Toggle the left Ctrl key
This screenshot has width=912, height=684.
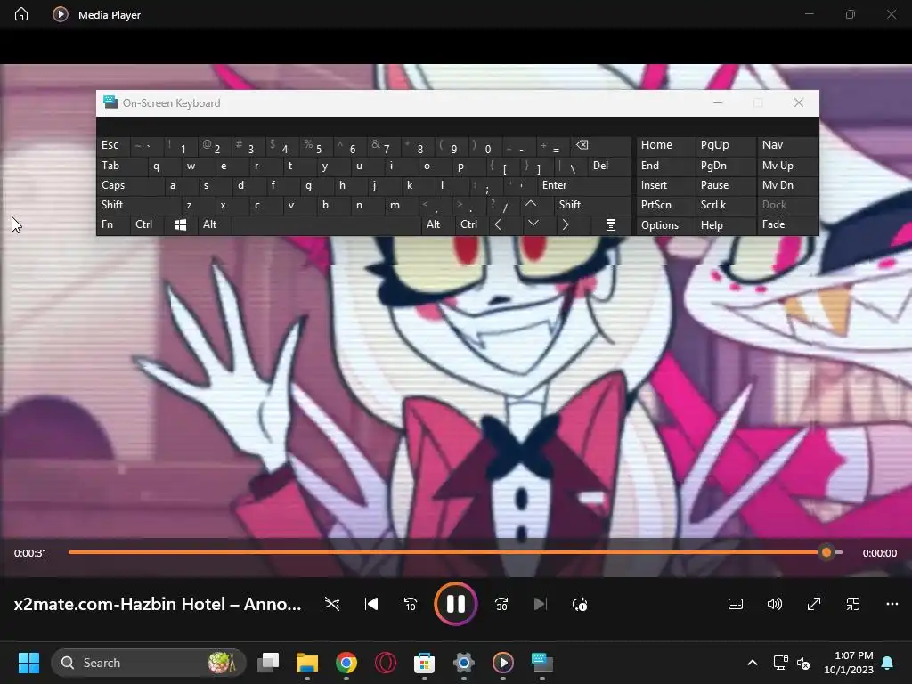(147, 224)
